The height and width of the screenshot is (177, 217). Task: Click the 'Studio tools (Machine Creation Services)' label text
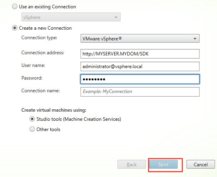(x=79, y=119)
